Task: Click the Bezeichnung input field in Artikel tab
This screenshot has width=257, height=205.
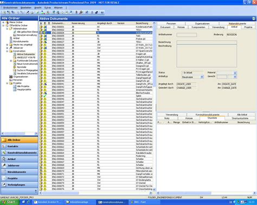Action: coord(207,42)
